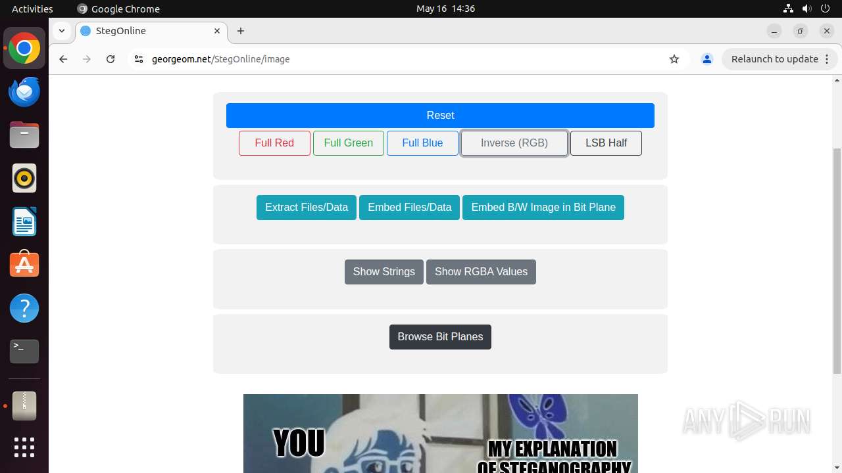This screenshot has height=473, width=842.
Task: Apply the Full Green filter
Action: tap(349, 143)
